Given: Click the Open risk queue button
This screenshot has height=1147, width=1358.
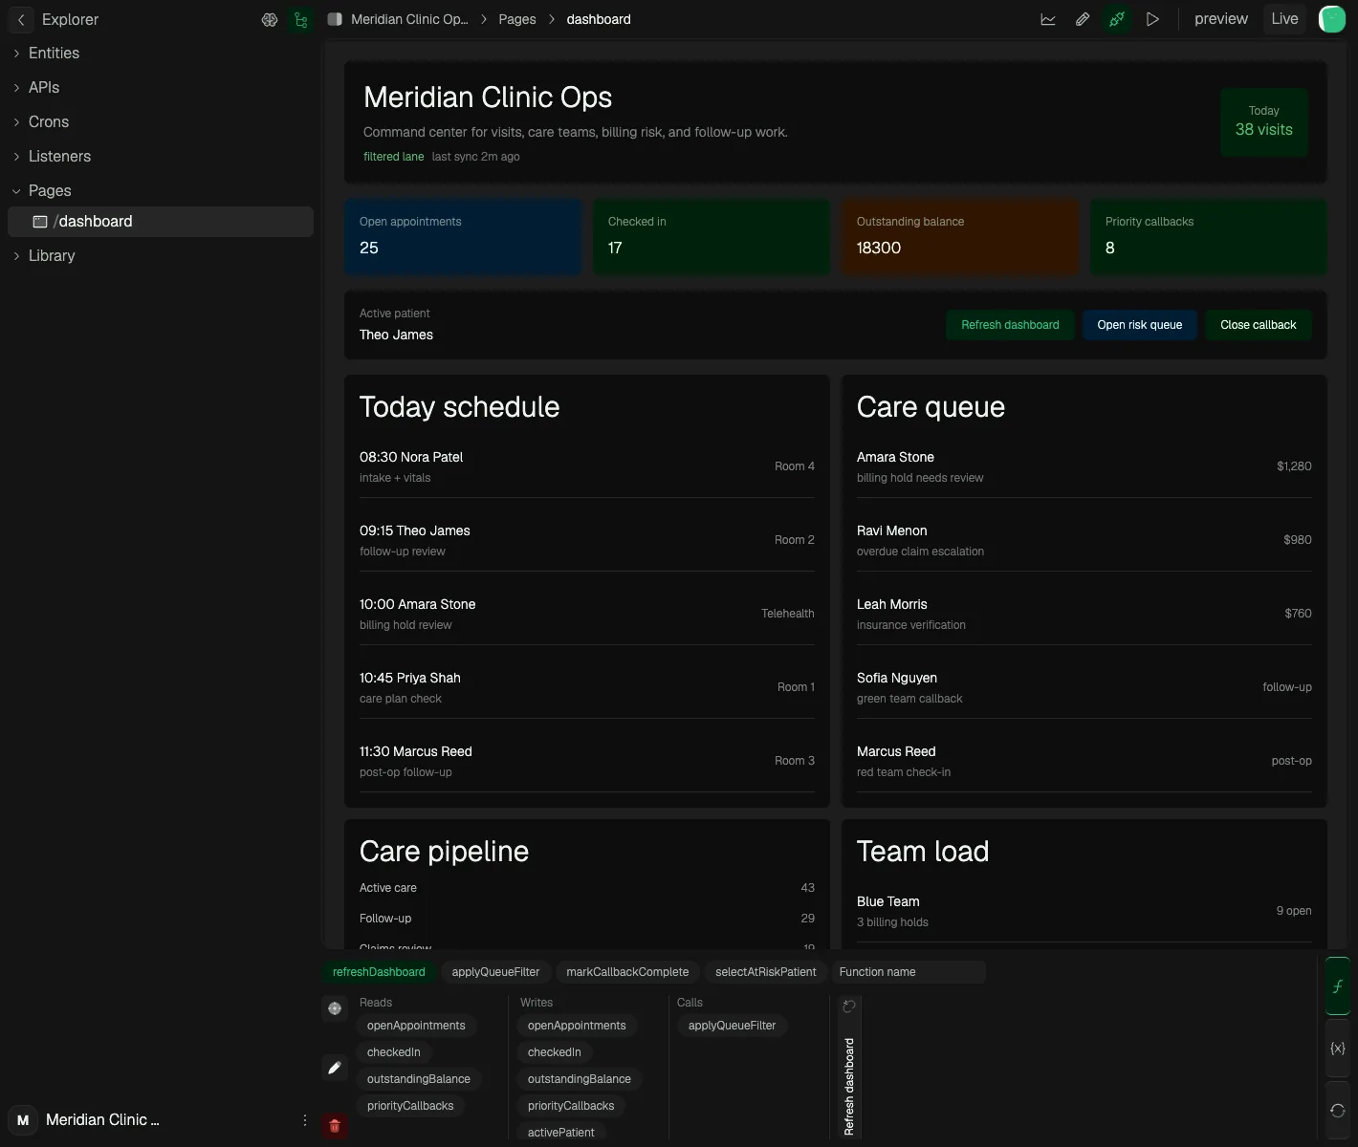Looking at the screenshot, I should [x=1139, y=325].
